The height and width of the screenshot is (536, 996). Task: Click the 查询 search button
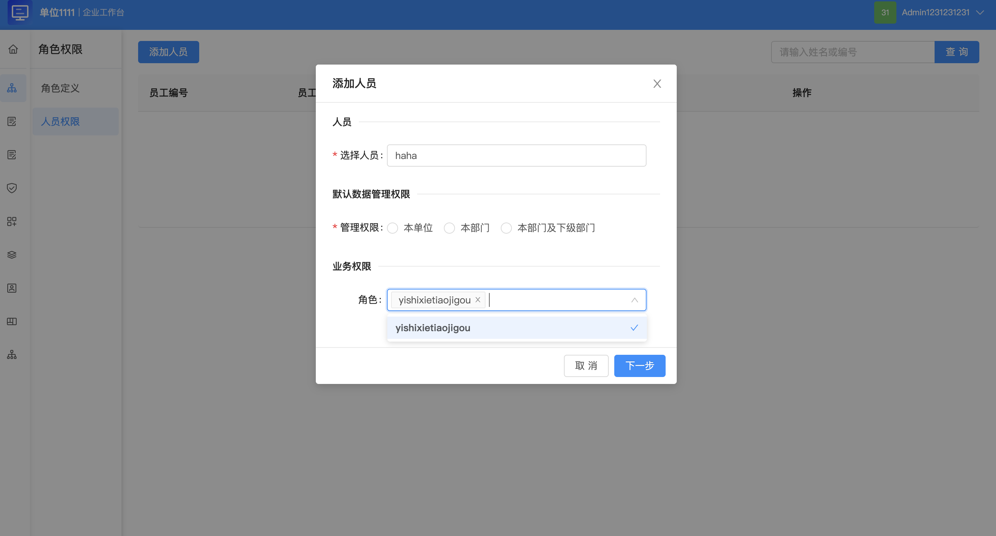pyautogui.click(x=956, y=52)
